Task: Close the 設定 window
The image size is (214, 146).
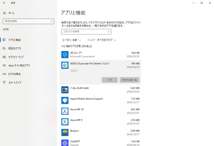Action: [210, 3]
